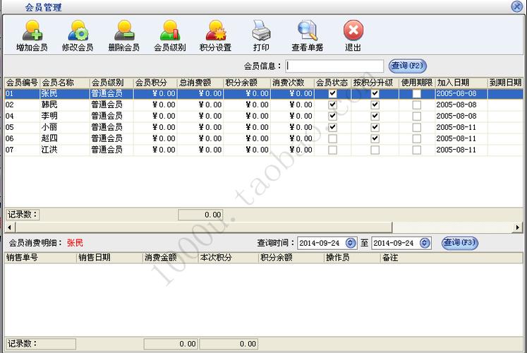The image size is (527, 353).
Task: Toggle 按积分升级 checkbox for 赵四
Action: click(x=375, y=138)
